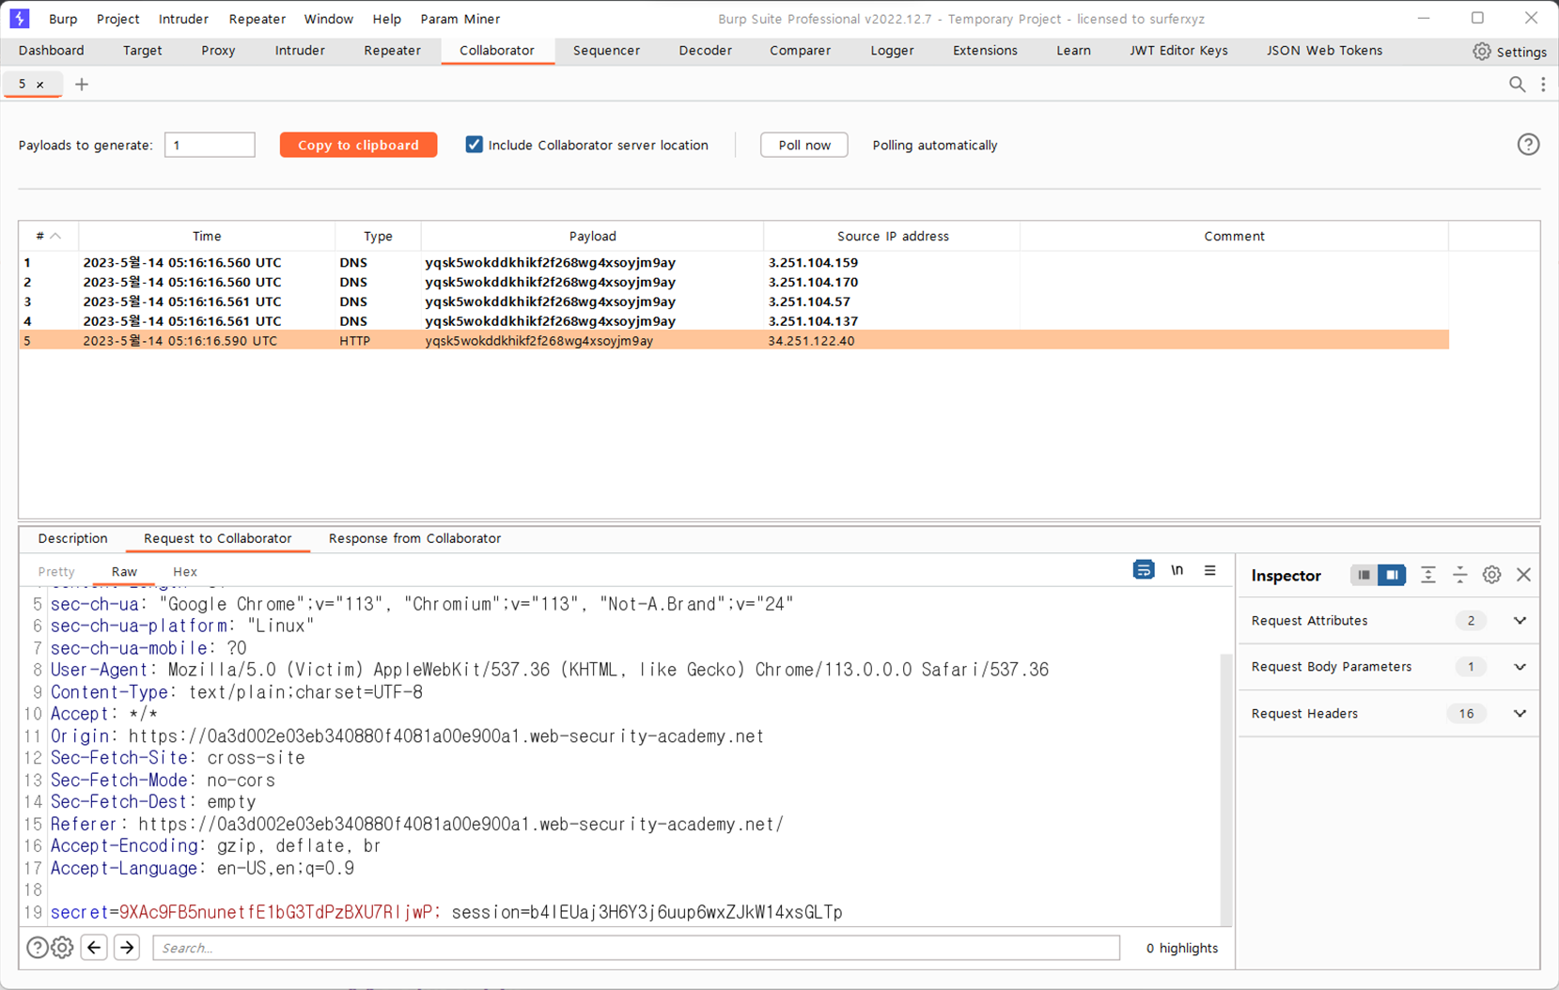Image resolution: width=1559 pixels, height=990 pixels.
Task: Open Inspector settings gear
Action: (x=1491, y=575)
